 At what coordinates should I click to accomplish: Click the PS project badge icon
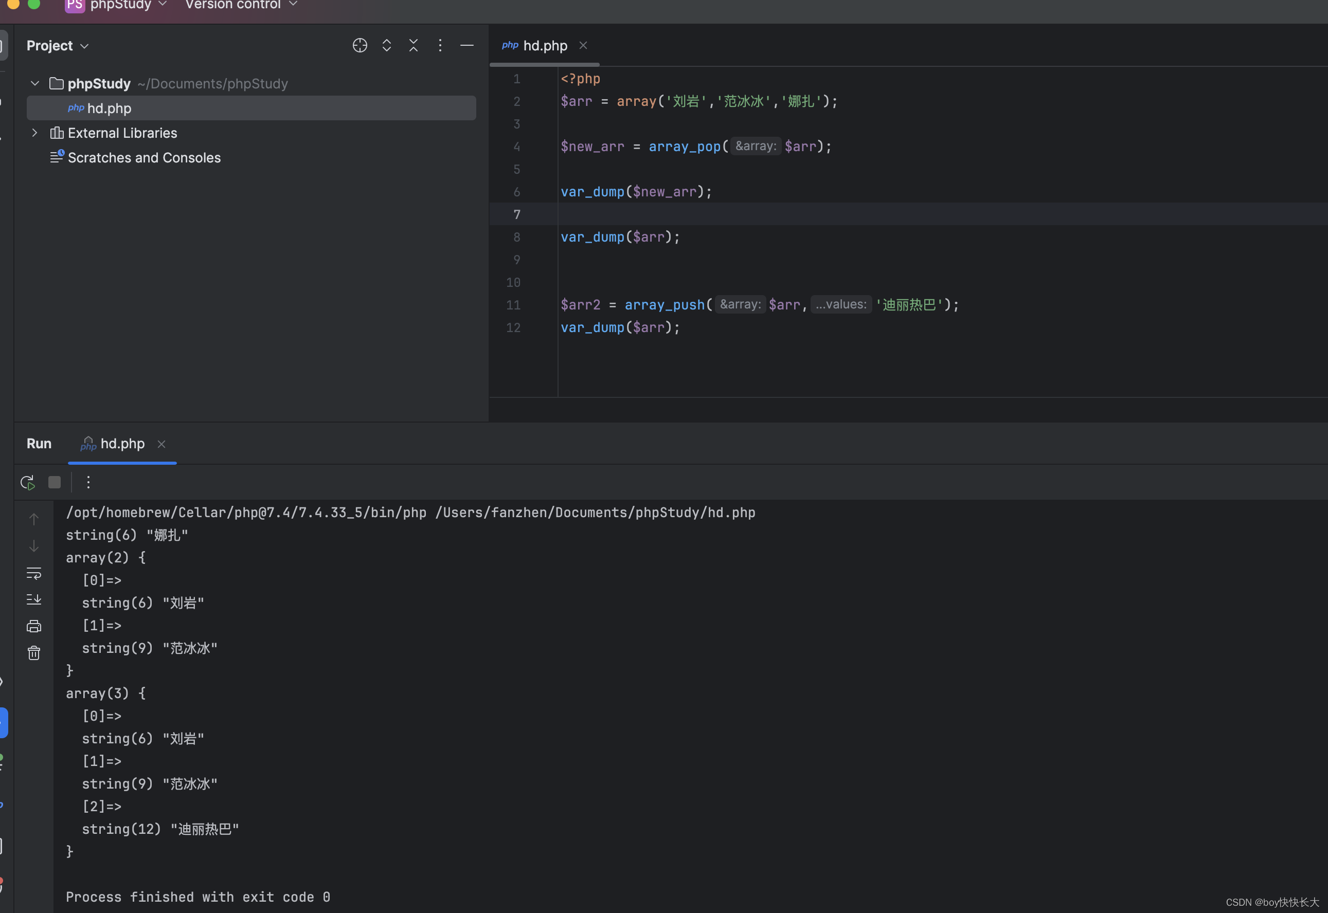[x=75, y=5]
